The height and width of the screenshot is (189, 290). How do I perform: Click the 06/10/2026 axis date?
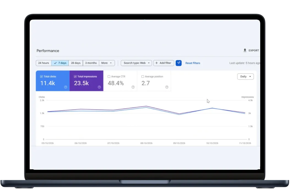coord(80,143)
